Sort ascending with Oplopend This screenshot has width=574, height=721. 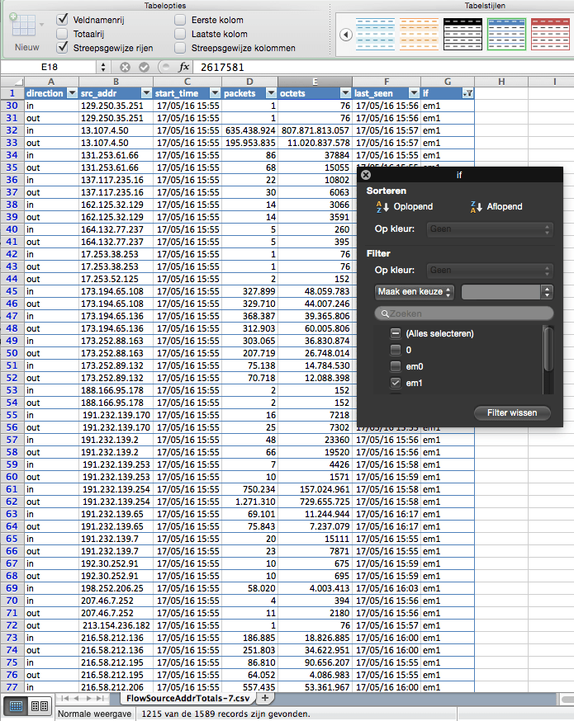pos(405,207)
